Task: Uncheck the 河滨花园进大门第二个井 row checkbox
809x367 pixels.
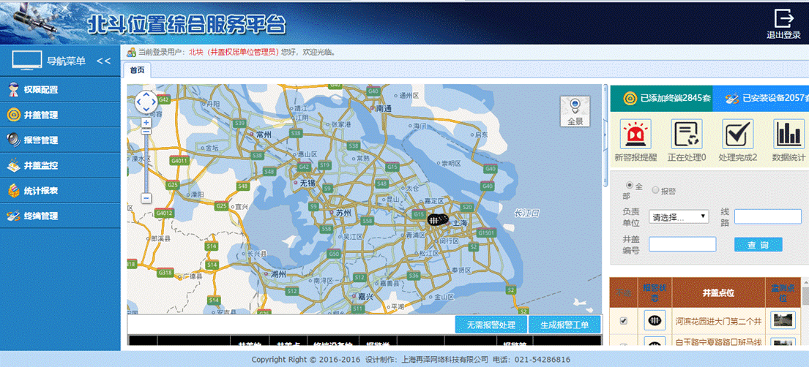Action: (x=624, y=320)
